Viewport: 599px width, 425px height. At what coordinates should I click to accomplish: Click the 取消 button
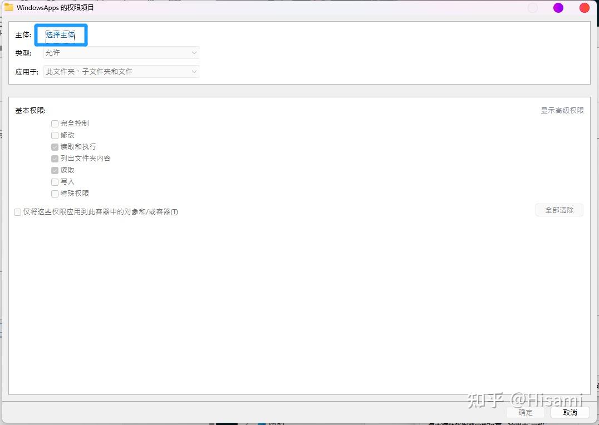pyautogui.click(x=570, y=412)
